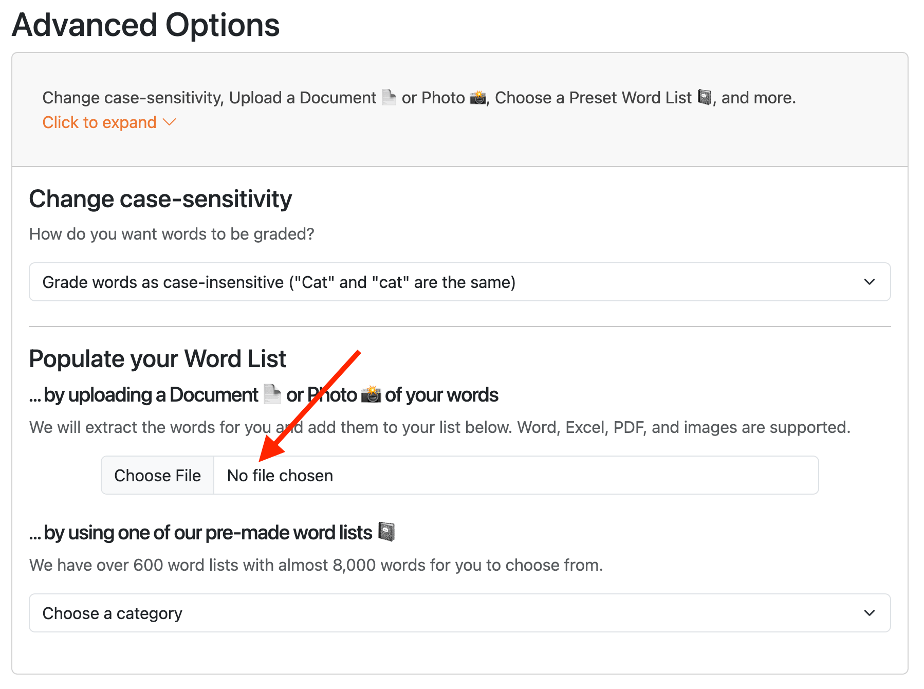This screenshot has width=924, height=689.
Task: Click the notebook emoji near Preset Word List
Action: pyautogui.click(x=705, y=97)
